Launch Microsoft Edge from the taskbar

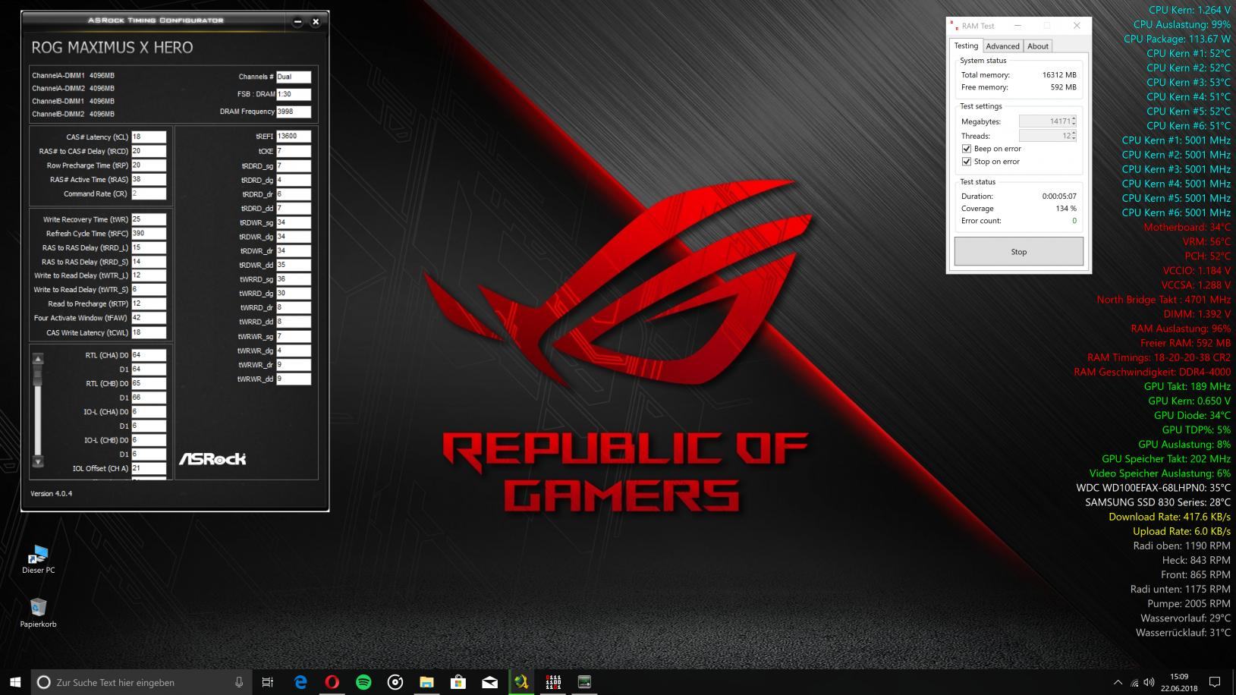[x=300, y=682]
